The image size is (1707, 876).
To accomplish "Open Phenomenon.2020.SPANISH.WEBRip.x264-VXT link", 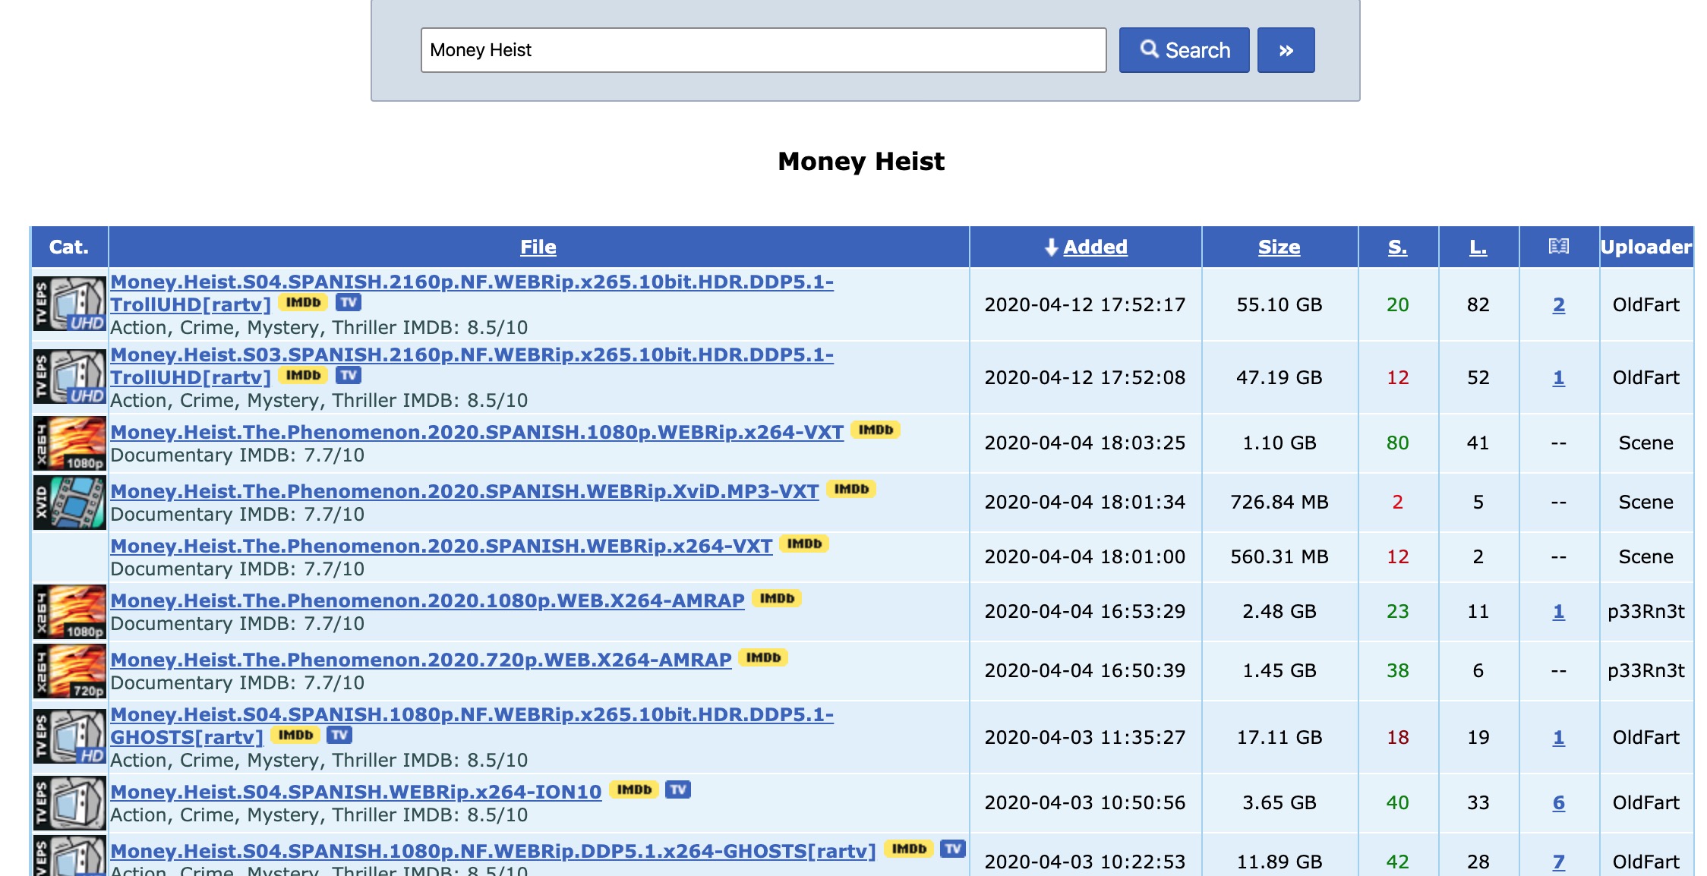I will point(441,546).
